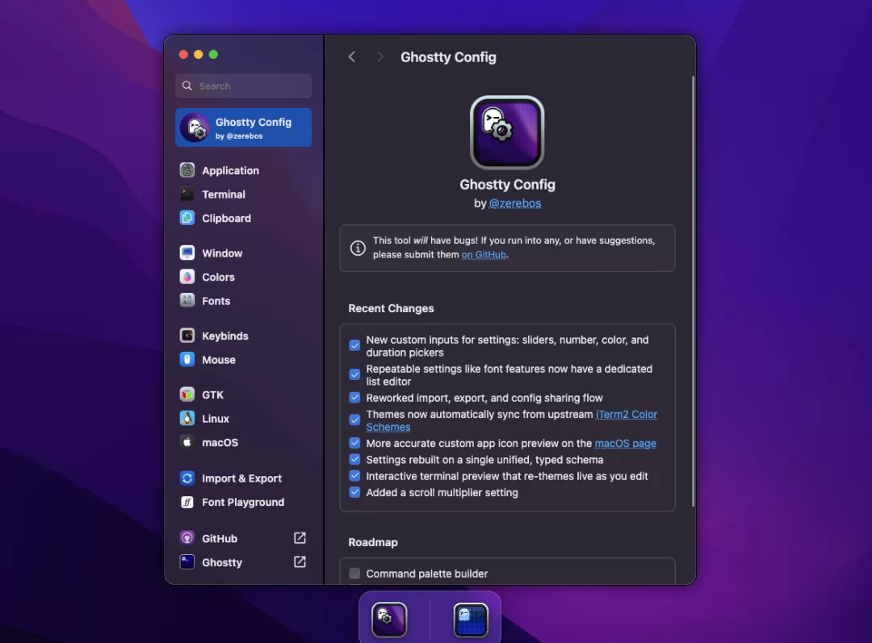Check the Command palette builder box
This screenshot has width=872, height=643.
point(354,574)
